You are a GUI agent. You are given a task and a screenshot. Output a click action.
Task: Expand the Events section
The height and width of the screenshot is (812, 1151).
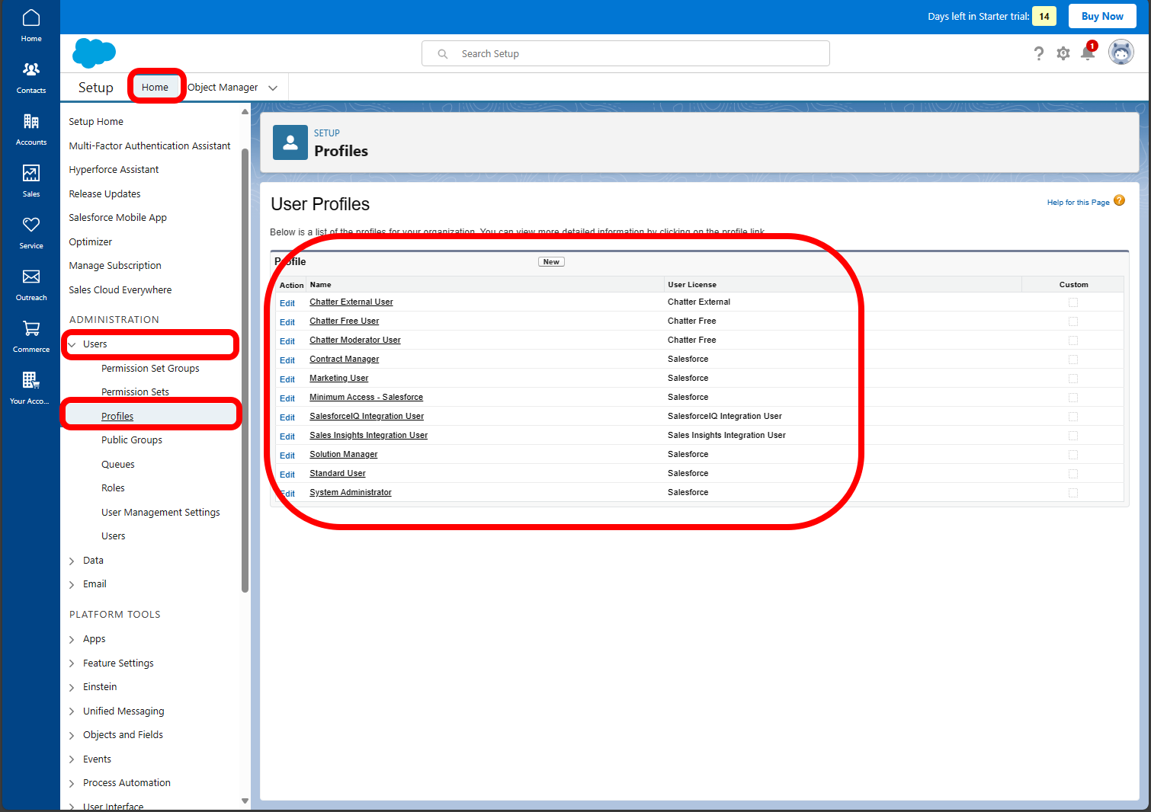click(72, 759)
